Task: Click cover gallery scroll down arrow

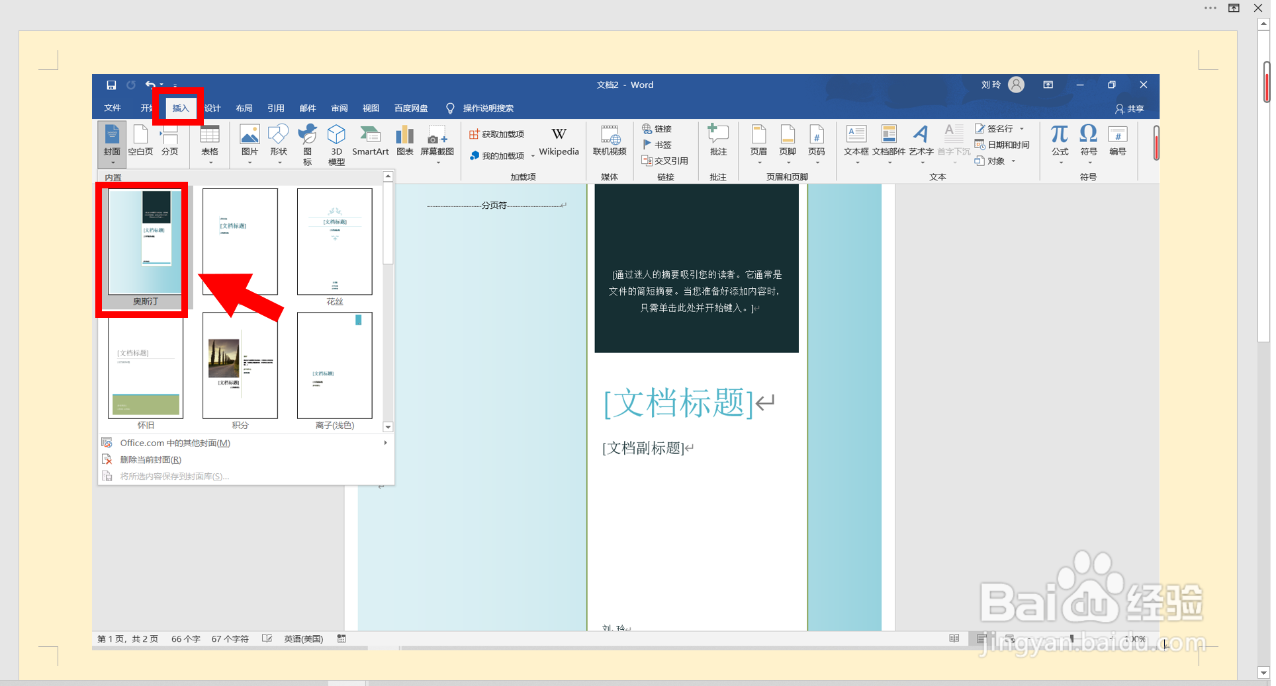Action: pyautogui.click(x=388, y=427)
